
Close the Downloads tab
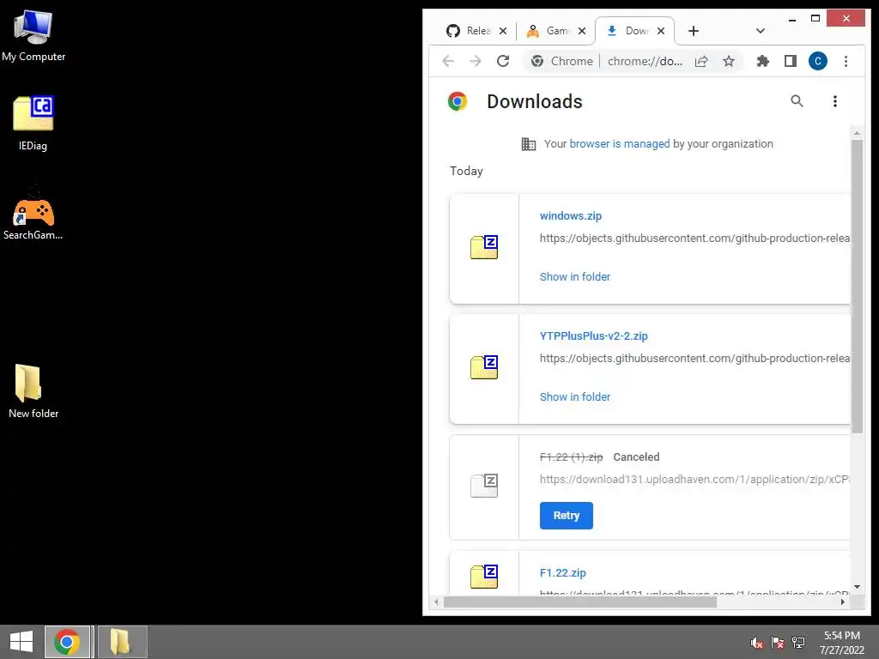pyautogui.click(x=661, y=31)
